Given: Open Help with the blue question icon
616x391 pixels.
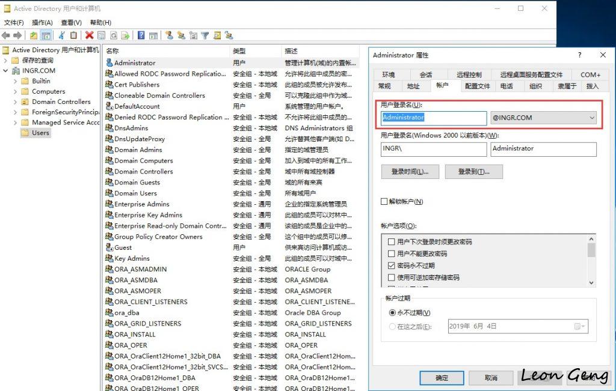Looking at the screenshot, I should point(141,35).
